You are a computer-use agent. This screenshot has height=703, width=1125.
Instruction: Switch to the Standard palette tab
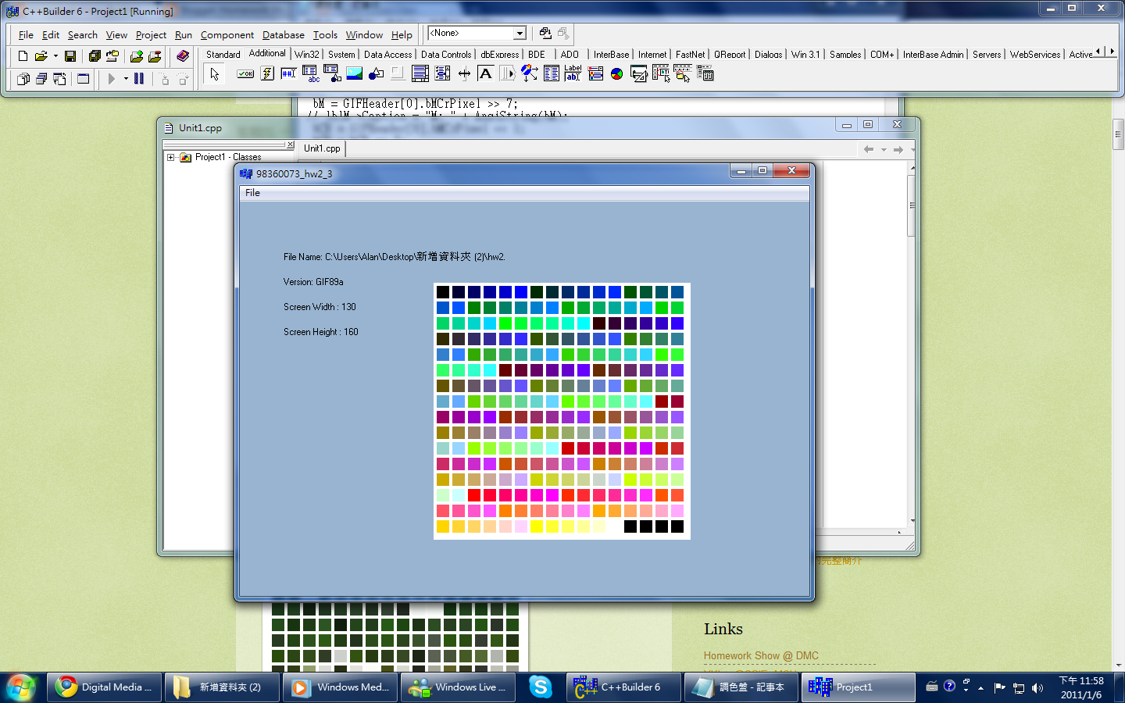tap(223, 55)
